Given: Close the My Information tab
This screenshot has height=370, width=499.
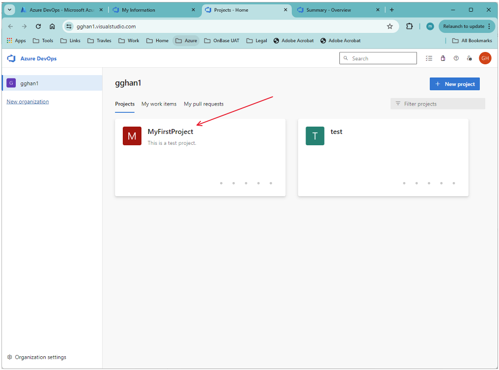Looking at the screenshot, I should pyautogui.click(x=193, y=10).
